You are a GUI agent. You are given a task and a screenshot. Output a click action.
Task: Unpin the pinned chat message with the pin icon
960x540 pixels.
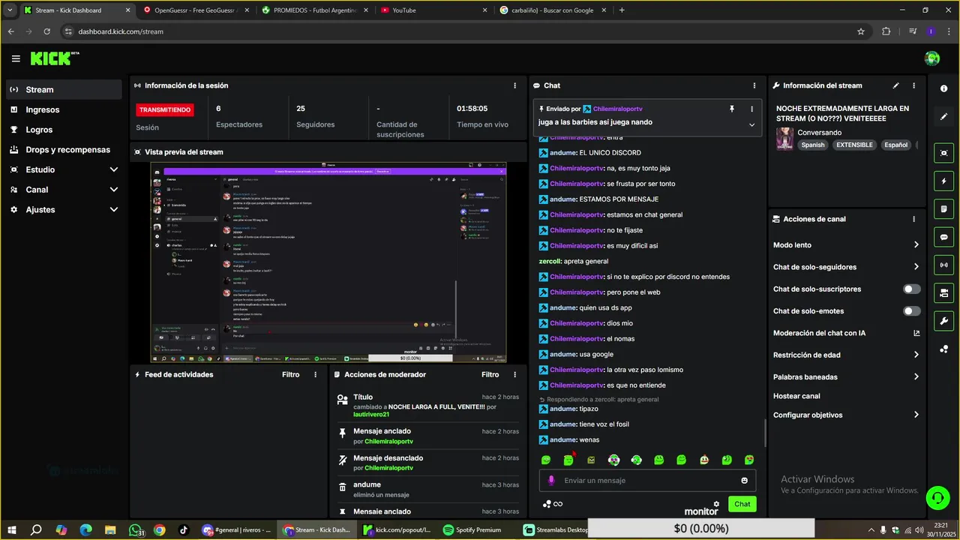pos(732,109)
